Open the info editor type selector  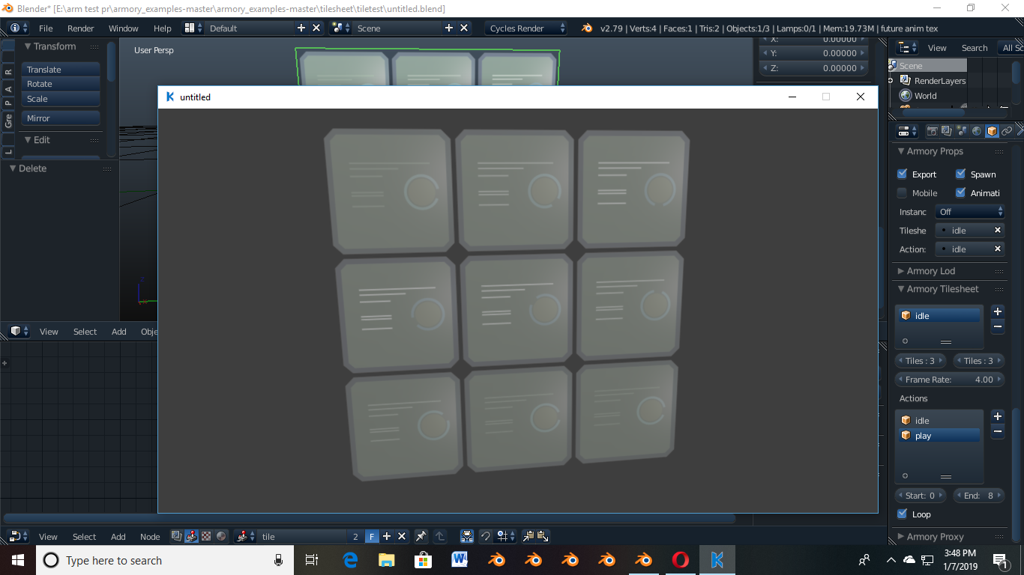19,28
